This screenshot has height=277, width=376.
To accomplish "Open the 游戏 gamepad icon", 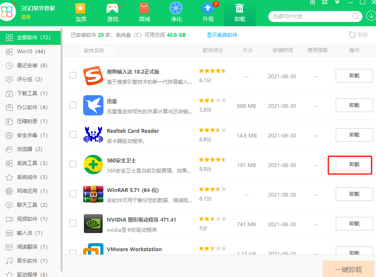I will pos(112,8).
